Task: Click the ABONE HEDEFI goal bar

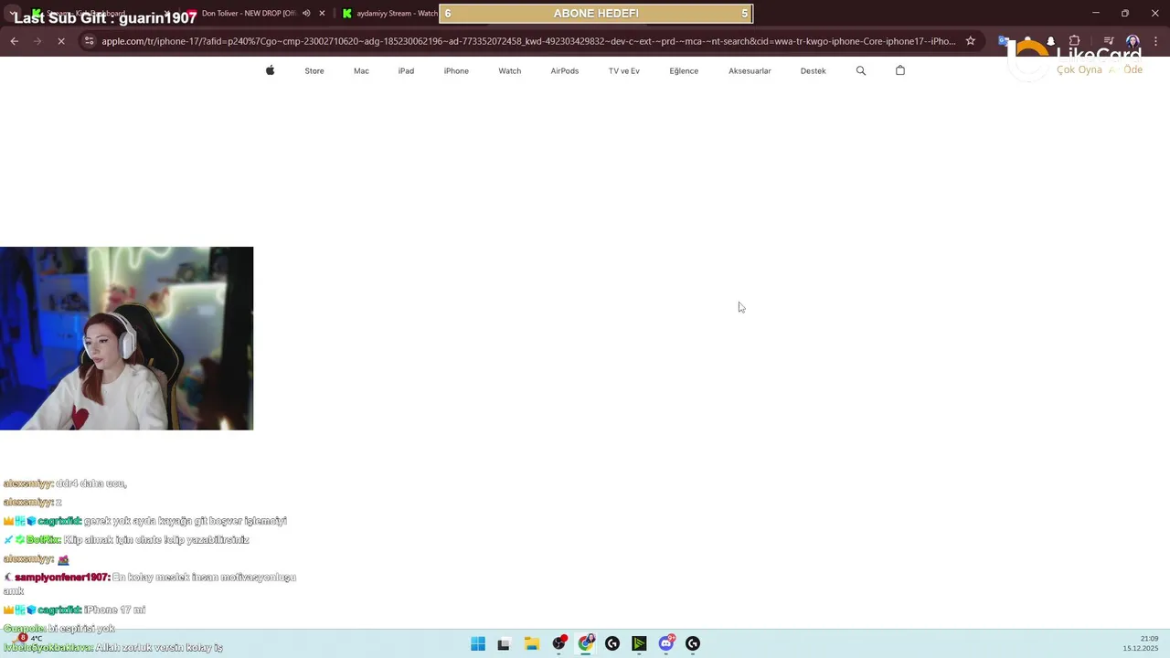Action: pos(596,14)
